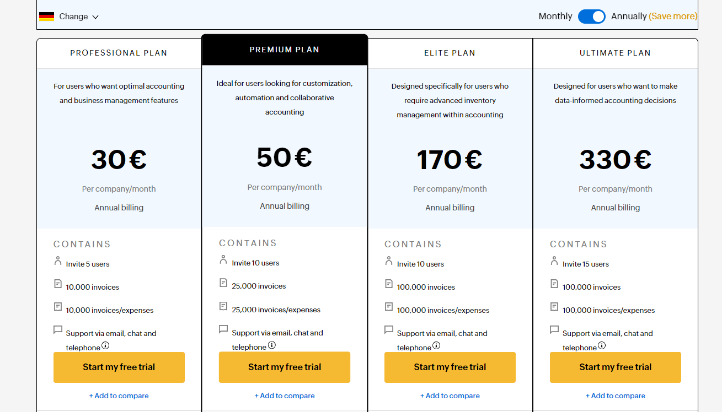Select Annually billing option label
Image resolution: width=722 pixels, height=412 pixels.
pos(629,17)
